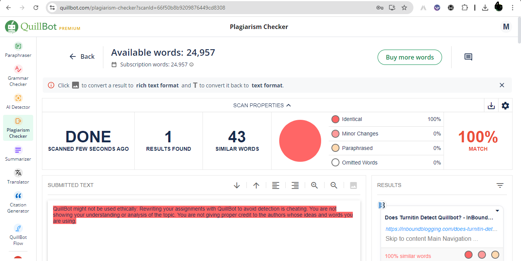This screenshot has height=261, width=521.
Task: Toggle the Omitted Words legend circle
Action: [335, 163]
